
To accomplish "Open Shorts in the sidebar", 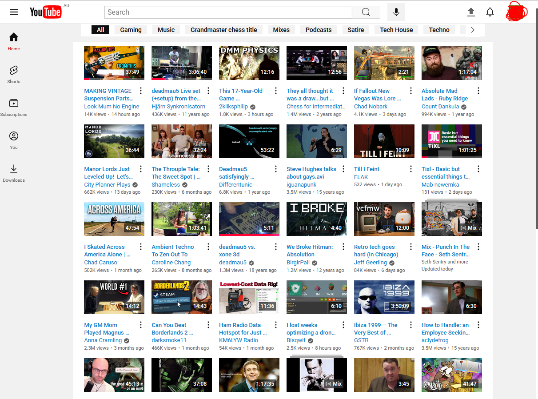I will point(14,75).
